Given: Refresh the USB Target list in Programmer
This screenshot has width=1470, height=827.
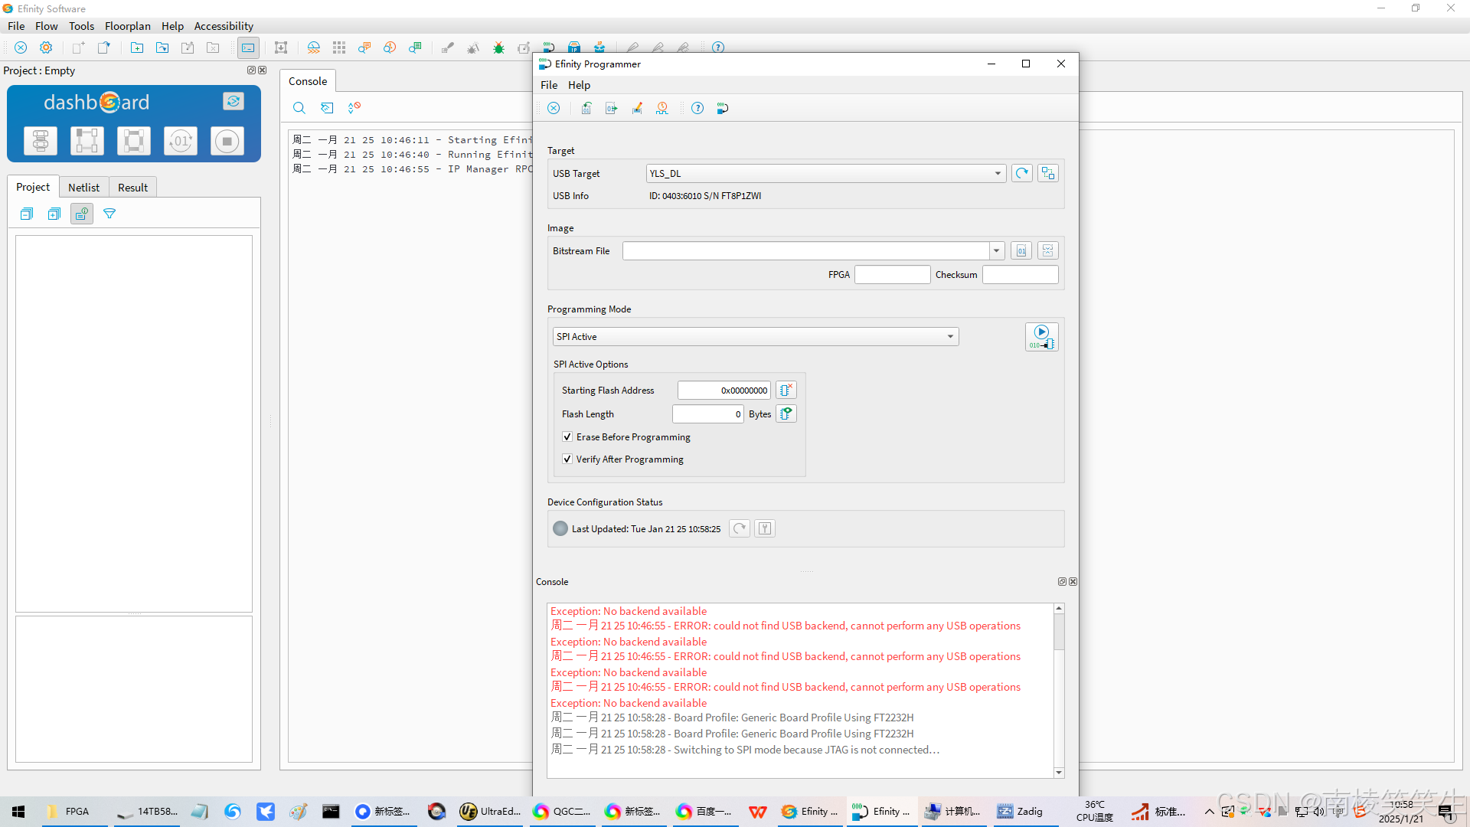Looking at the screenshot, I should coord(1022,173).
